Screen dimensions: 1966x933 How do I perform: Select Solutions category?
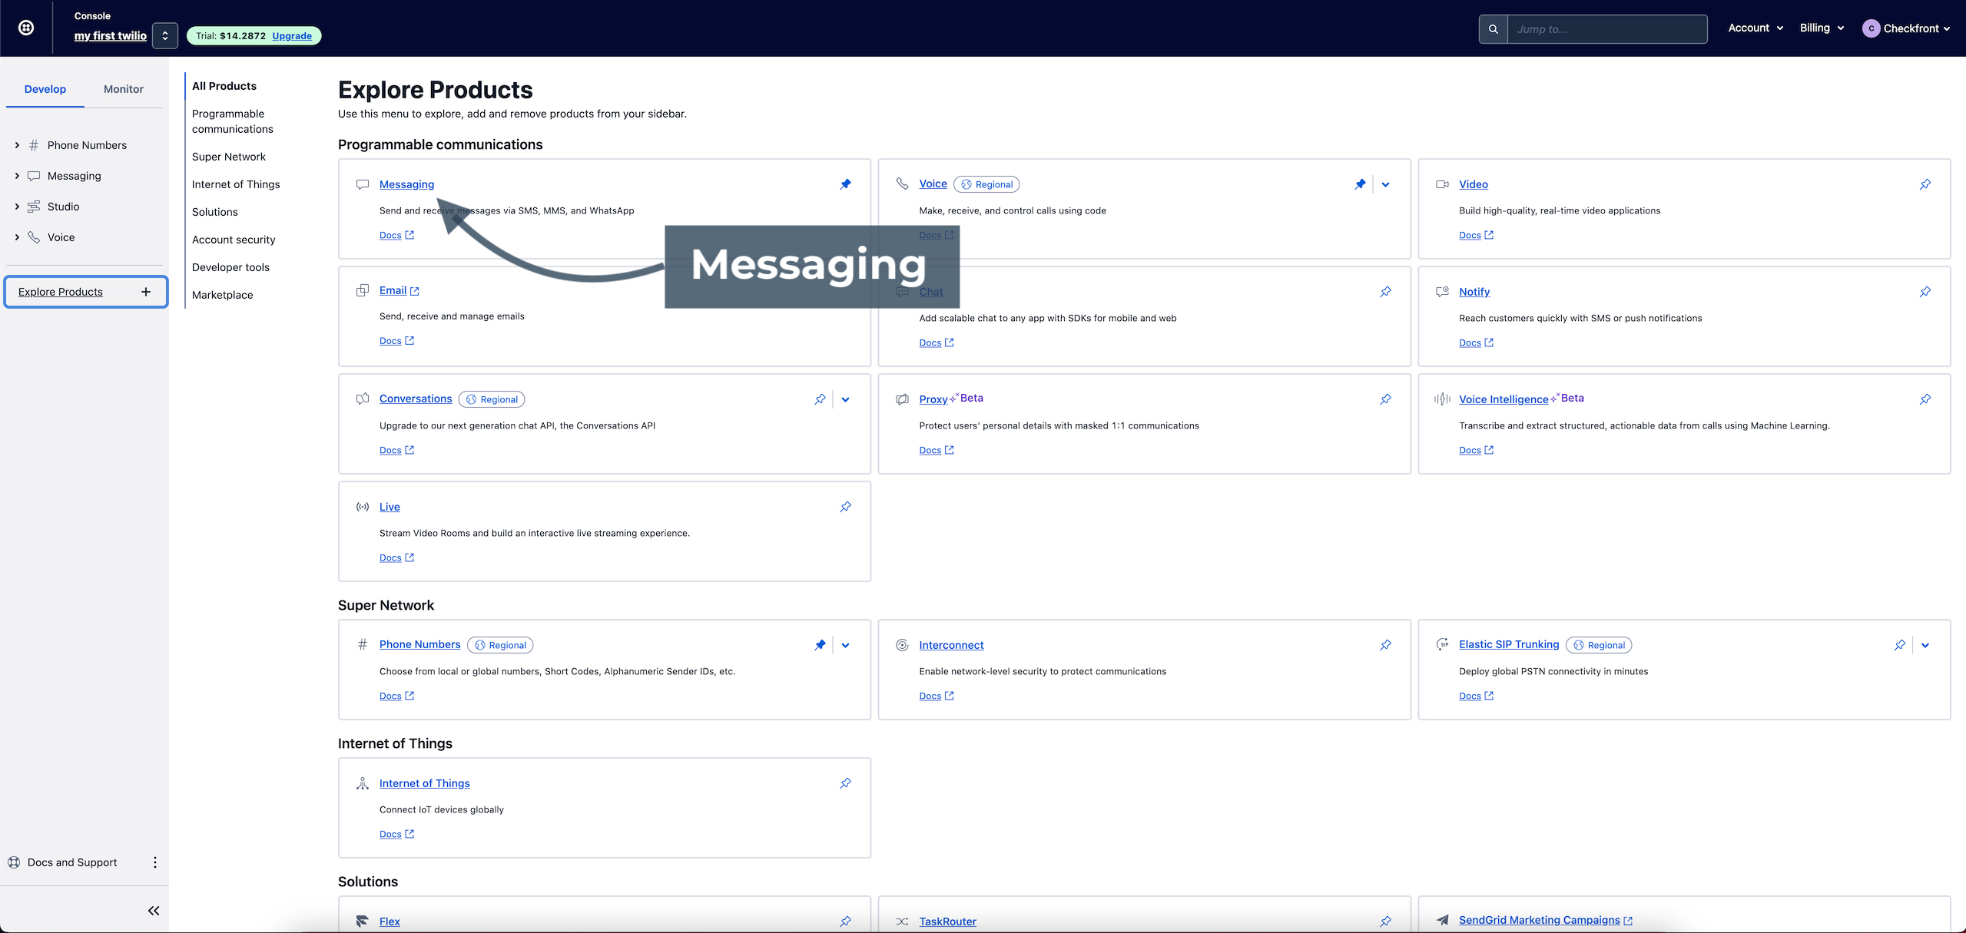(215, 212)
